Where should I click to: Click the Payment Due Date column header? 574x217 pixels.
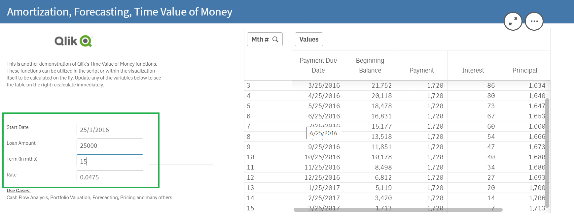tap(318, 65)
